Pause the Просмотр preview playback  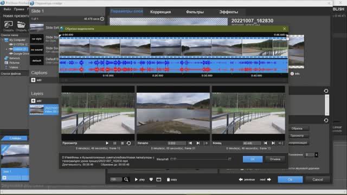click(114, 143)
